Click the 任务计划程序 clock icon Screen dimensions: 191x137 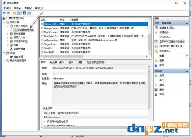click(11, 26)
